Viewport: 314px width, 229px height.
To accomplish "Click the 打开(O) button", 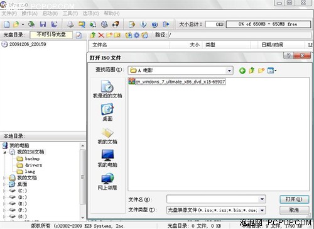I will [294, 199].
